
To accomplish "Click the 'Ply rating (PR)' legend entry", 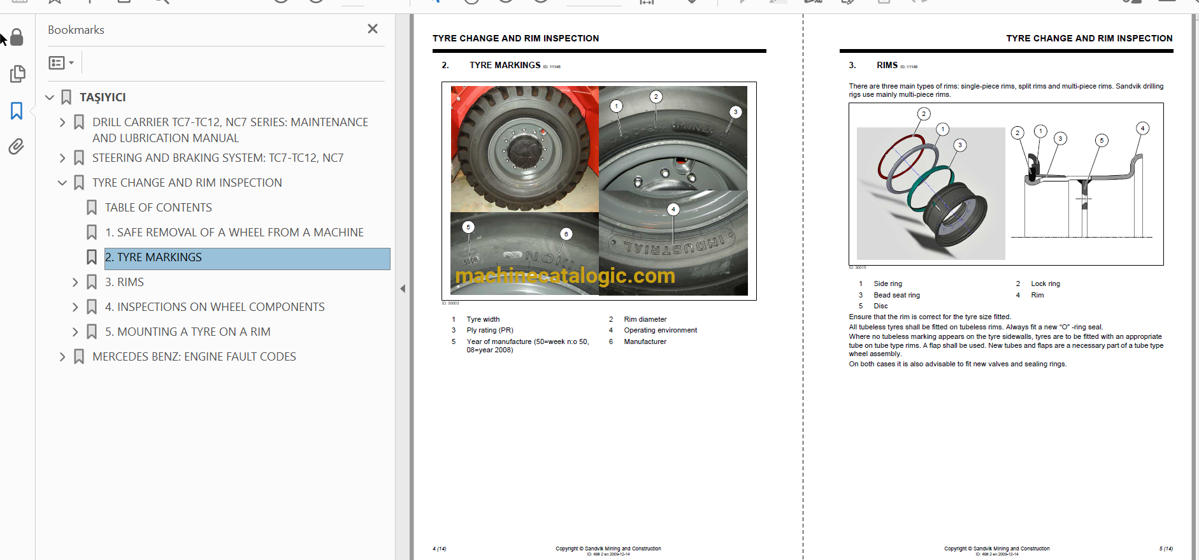I will click(490, 330).
